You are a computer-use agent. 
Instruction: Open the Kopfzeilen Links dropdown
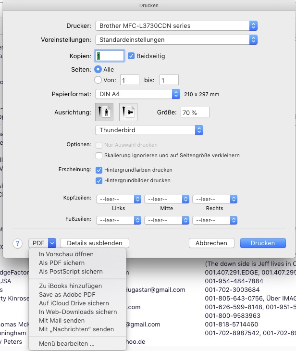(119, 199)
